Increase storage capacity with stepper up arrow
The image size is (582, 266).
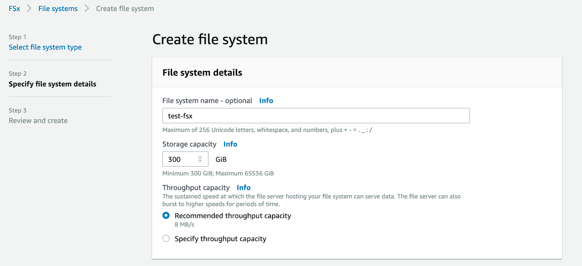pos(200,157)
